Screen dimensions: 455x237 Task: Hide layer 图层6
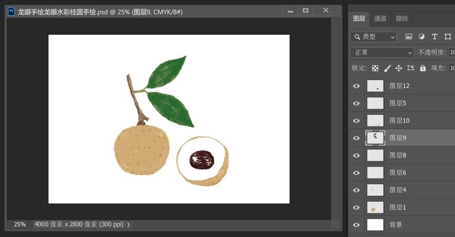[x=356, y=173]
